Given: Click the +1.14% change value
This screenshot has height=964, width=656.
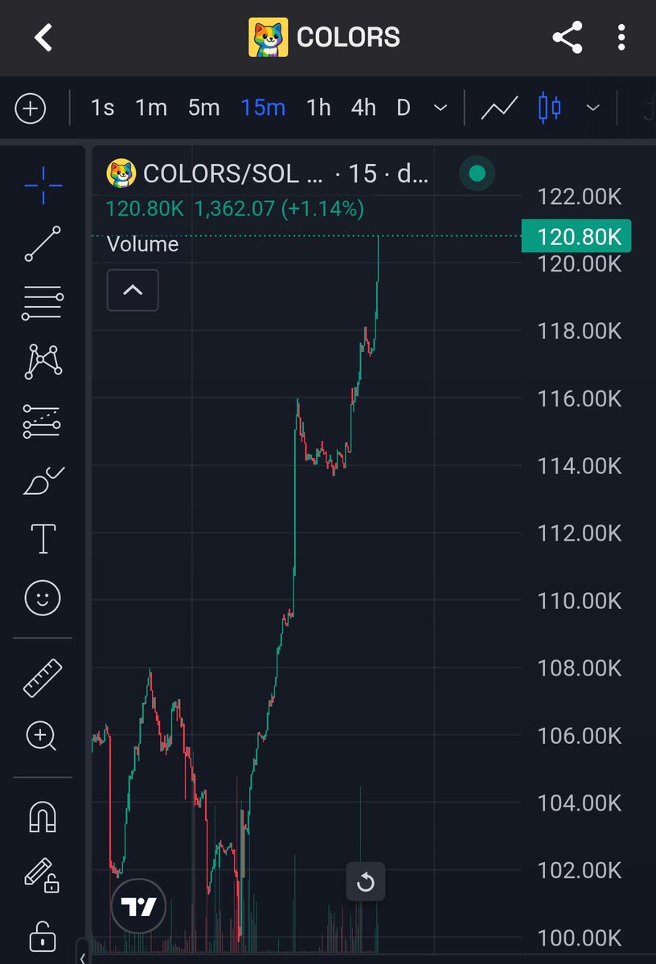Looking at the screenshot, I should coord(321,209).
